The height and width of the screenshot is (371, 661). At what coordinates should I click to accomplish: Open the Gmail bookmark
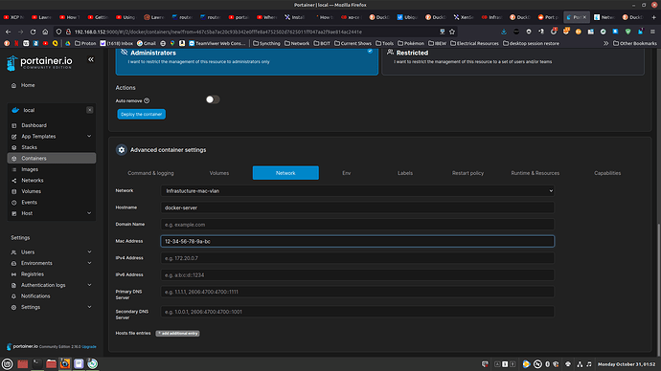(147, 43)
